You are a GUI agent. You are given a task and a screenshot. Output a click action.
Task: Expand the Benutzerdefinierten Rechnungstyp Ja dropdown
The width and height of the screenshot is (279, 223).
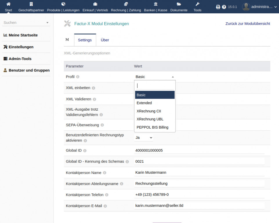(144, 137)
